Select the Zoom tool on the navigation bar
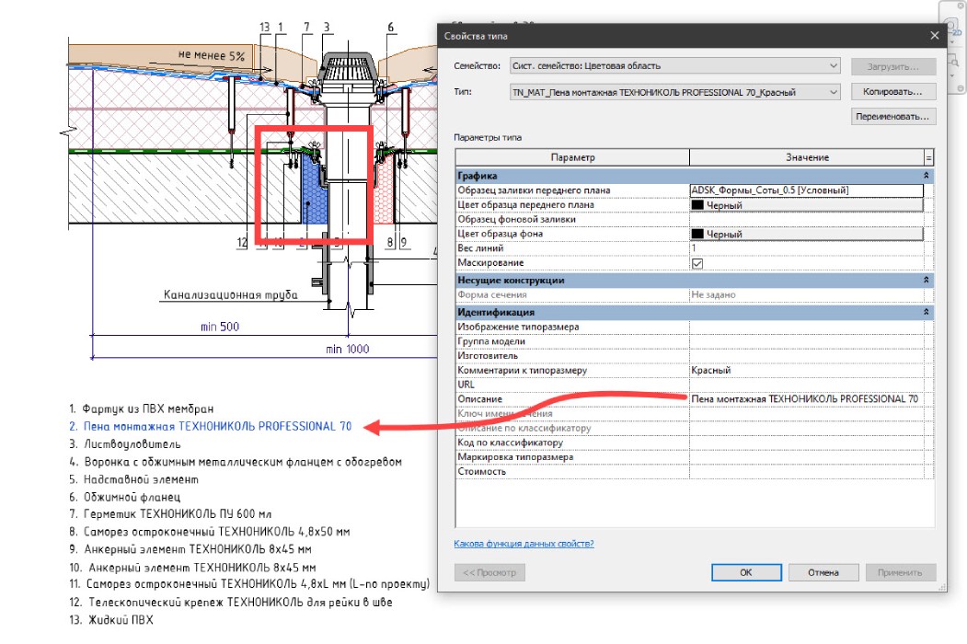The width and height of the screenshot is (967, 644). tap(954, 61)
